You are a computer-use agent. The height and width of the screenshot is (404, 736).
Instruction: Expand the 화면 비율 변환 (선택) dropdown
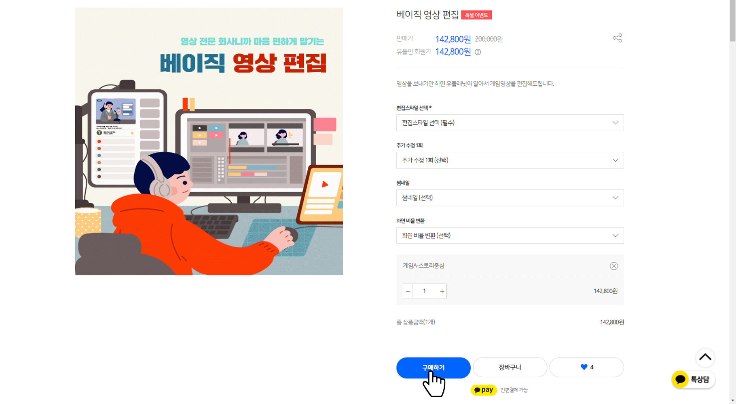click(510, 236)
